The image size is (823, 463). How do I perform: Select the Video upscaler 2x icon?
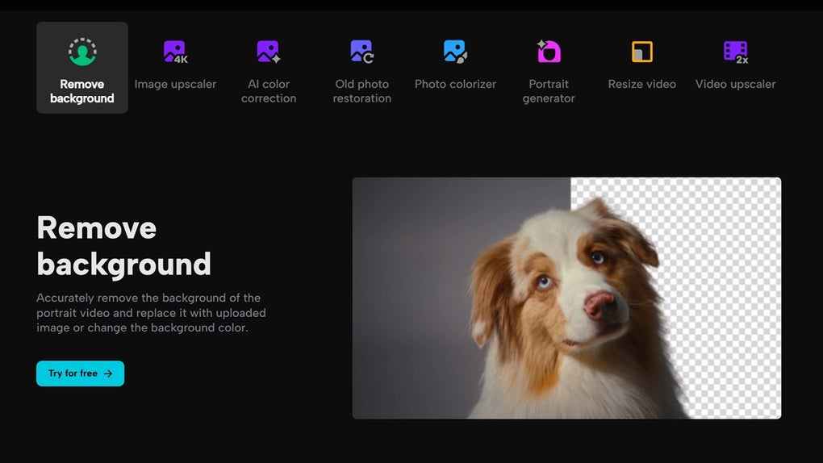click(x=735, y=52)
